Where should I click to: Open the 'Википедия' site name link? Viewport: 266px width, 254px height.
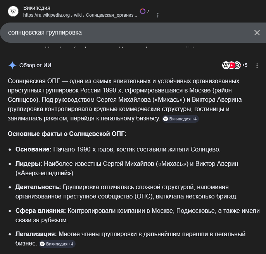[37, 8]
